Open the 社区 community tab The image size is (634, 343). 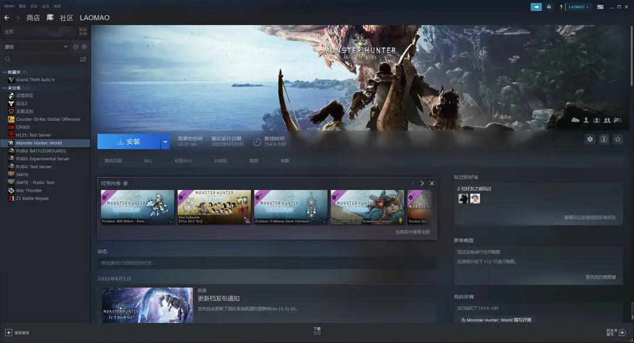coord(66,18)
